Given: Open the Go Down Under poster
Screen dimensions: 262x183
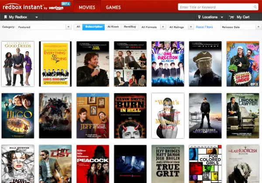Looking at the screenshot, I should (243, 64).
